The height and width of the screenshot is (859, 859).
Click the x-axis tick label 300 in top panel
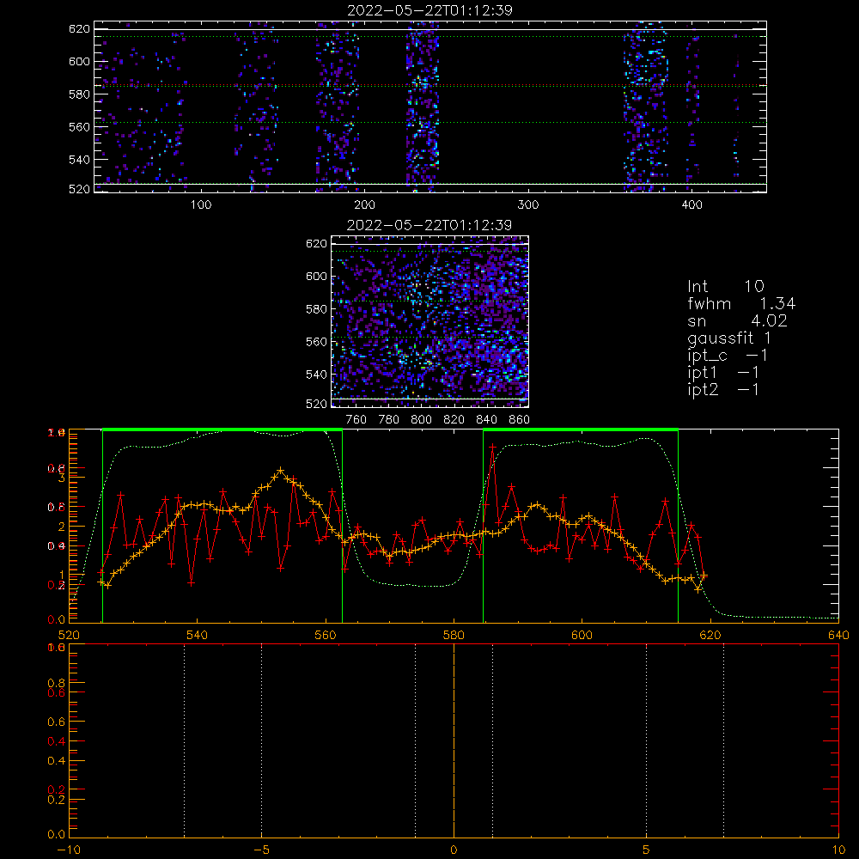528,205
